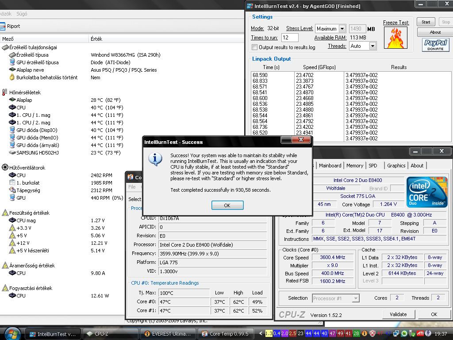
Task: Switch to the About tab in CPU-Z
Action: 417,166
